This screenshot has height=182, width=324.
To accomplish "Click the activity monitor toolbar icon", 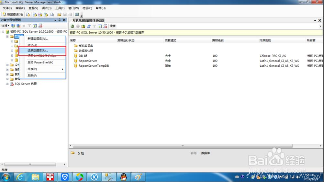I will pos(77,14).
